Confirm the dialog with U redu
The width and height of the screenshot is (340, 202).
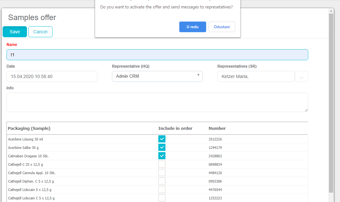192,27
